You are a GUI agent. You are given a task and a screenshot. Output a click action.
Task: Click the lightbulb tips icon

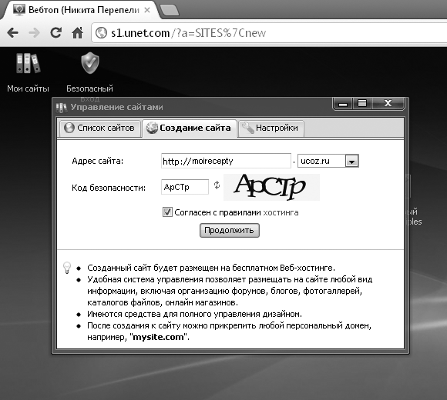67,268
